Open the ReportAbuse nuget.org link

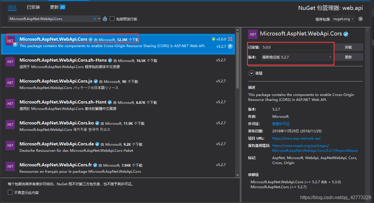pyautogui.click(x=315, y=148)
